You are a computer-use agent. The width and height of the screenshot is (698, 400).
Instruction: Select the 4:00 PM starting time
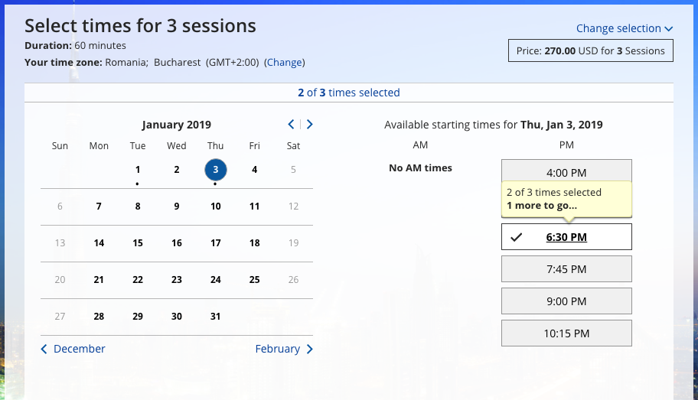[566, 172]
